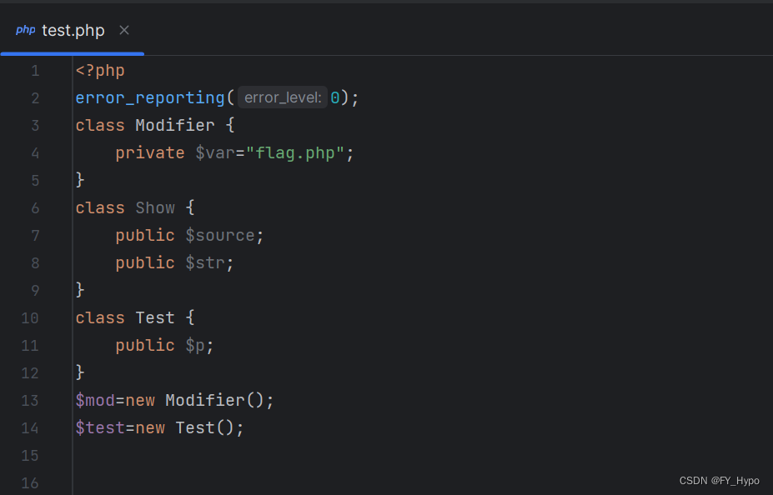
Task: Click Test() constructor call on line 14
Action: click(x=205, y=428)
